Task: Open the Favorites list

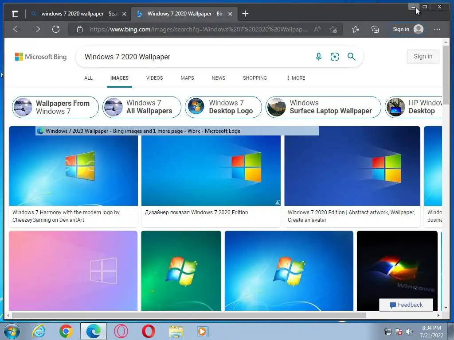Action: pyautogui.click(x=356, y=29)
